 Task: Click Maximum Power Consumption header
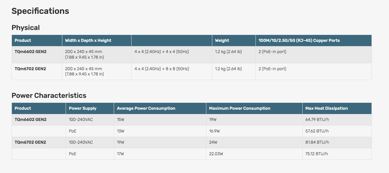[x=240, y=108]
